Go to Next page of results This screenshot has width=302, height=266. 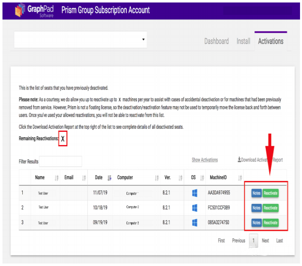pyautogui.click(x=265, y=241)
